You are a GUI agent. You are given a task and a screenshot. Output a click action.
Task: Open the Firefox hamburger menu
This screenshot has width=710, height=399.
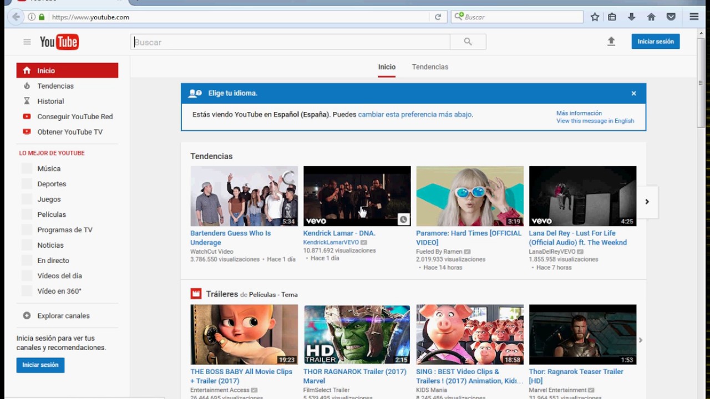point(694,17)
